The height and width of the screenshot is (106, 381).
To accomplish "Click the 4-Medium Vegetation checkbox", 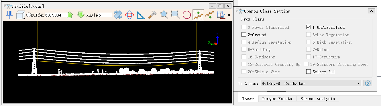I will pos(244,42).
